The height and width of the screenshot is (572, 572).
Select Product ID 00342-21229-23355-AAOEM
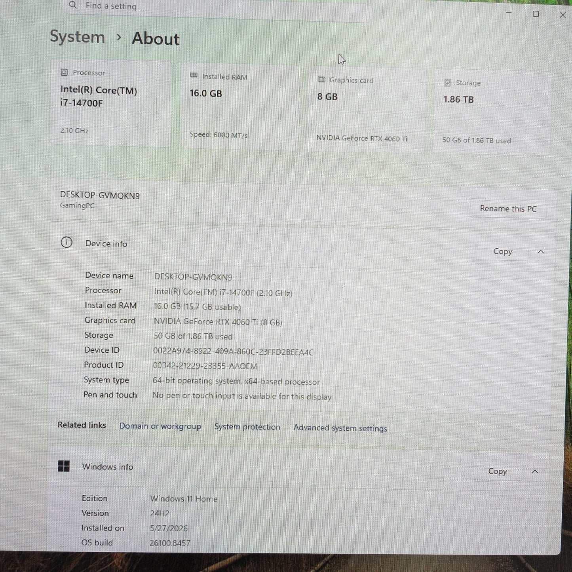(205, 366)
